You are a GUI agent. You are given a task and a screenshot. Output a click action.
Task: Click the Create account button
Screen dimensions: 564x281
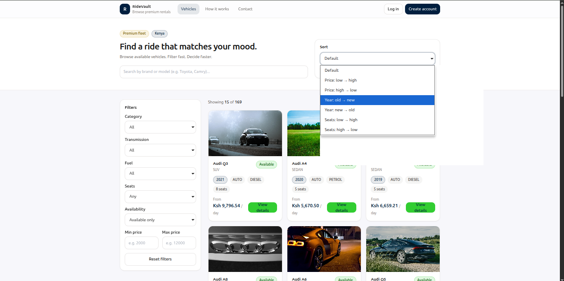tap(422, 9)
